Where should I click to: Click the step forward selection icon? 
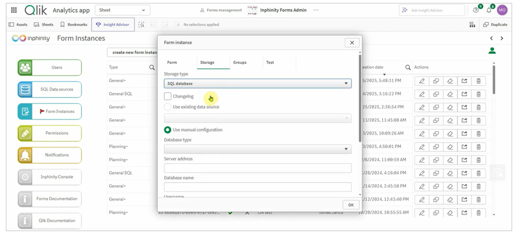tap(165, 24)
